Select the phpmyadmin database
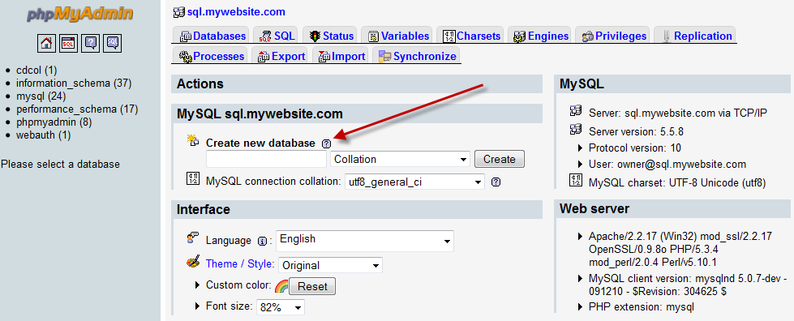This screenshot has width=794, height=321. tap(54, 122)
